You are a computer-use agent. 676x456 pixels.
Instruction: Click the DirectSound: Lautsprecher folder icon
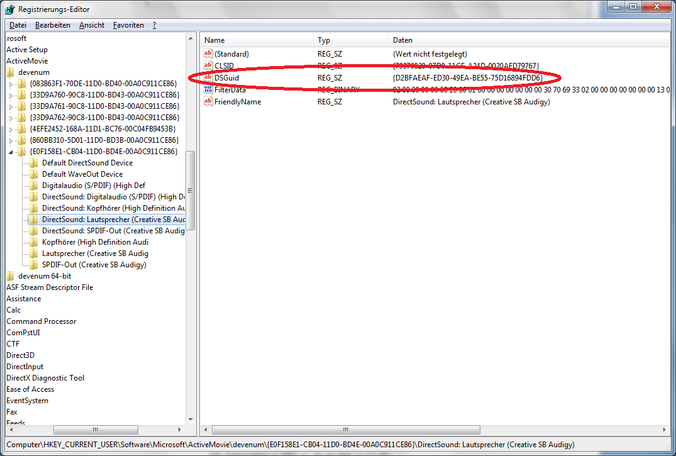33,220
